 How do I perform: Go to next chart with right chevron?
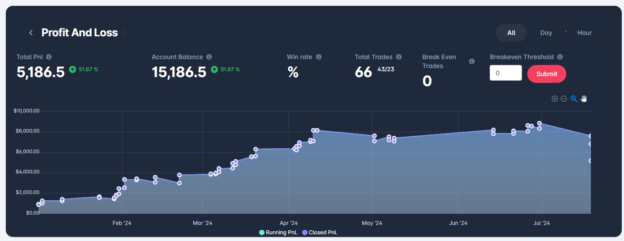click(125, 33)
